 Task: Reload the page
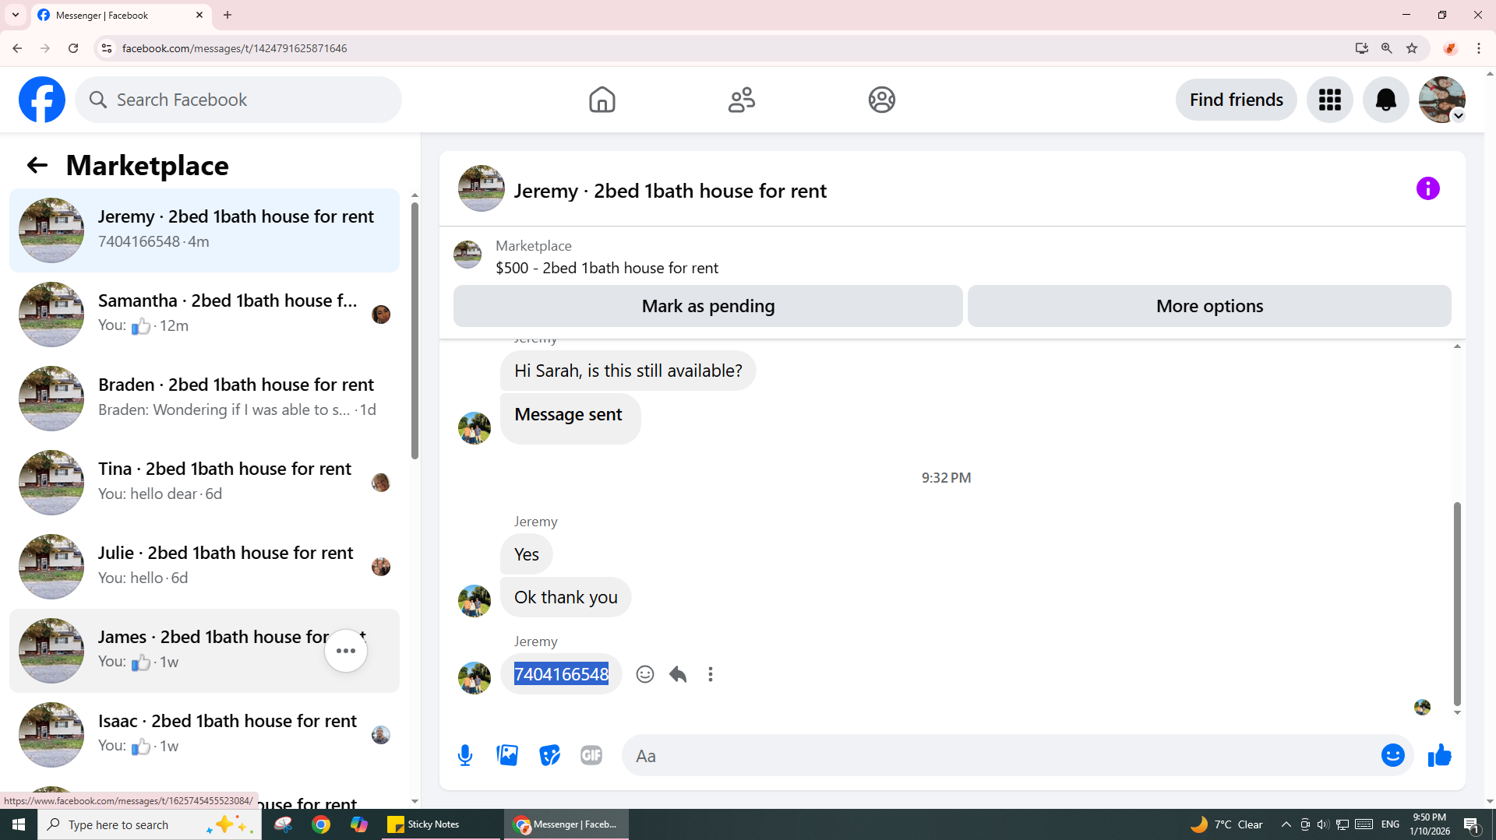pos(73,48)
